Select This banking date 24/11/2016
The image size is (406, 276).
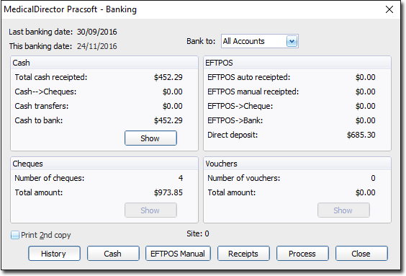coord(97,46)
